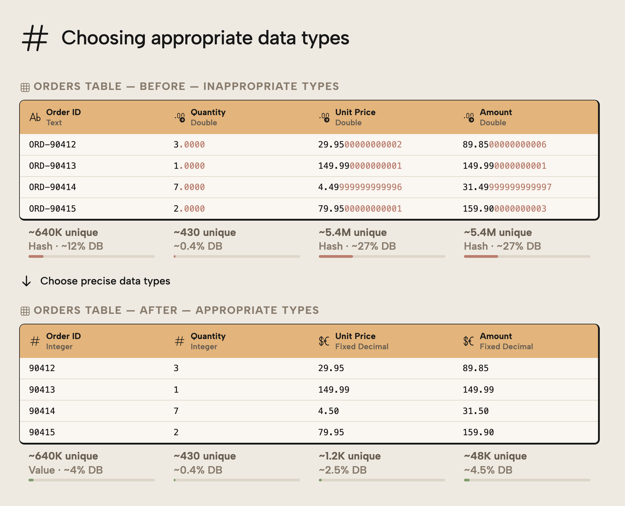Select the 149.99 Unit Price cell in after table

point(333,389)
